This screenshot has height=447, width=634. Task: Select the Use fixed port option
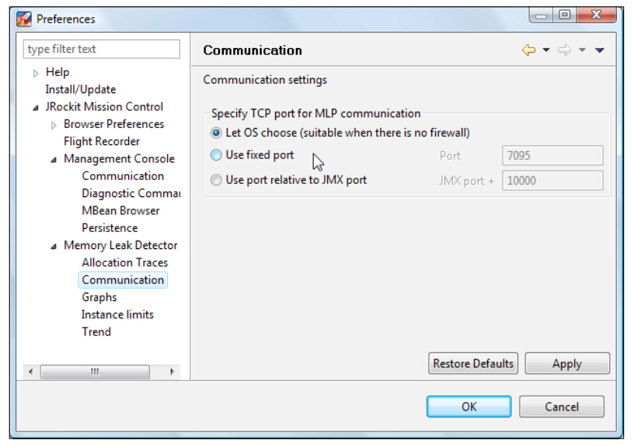(x=216, y=155)
